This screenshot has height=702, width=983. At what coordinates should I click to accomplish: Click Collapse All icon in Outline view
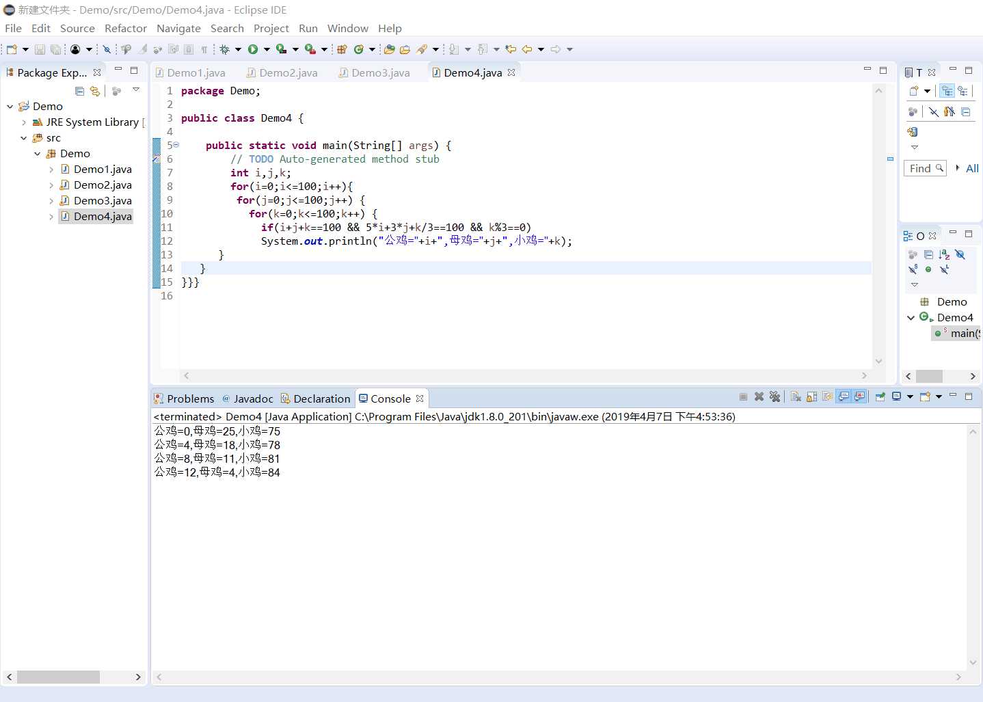click(928, 254)
